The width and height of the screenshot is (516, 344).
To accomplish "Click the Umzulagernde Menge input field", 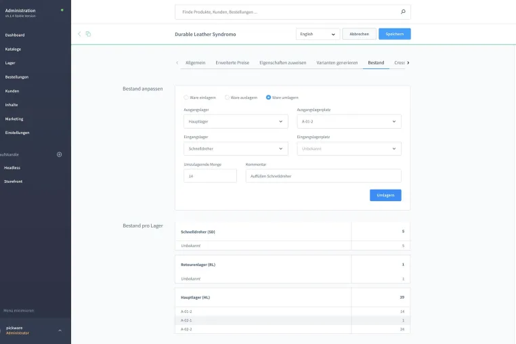I will click(211, 176).
